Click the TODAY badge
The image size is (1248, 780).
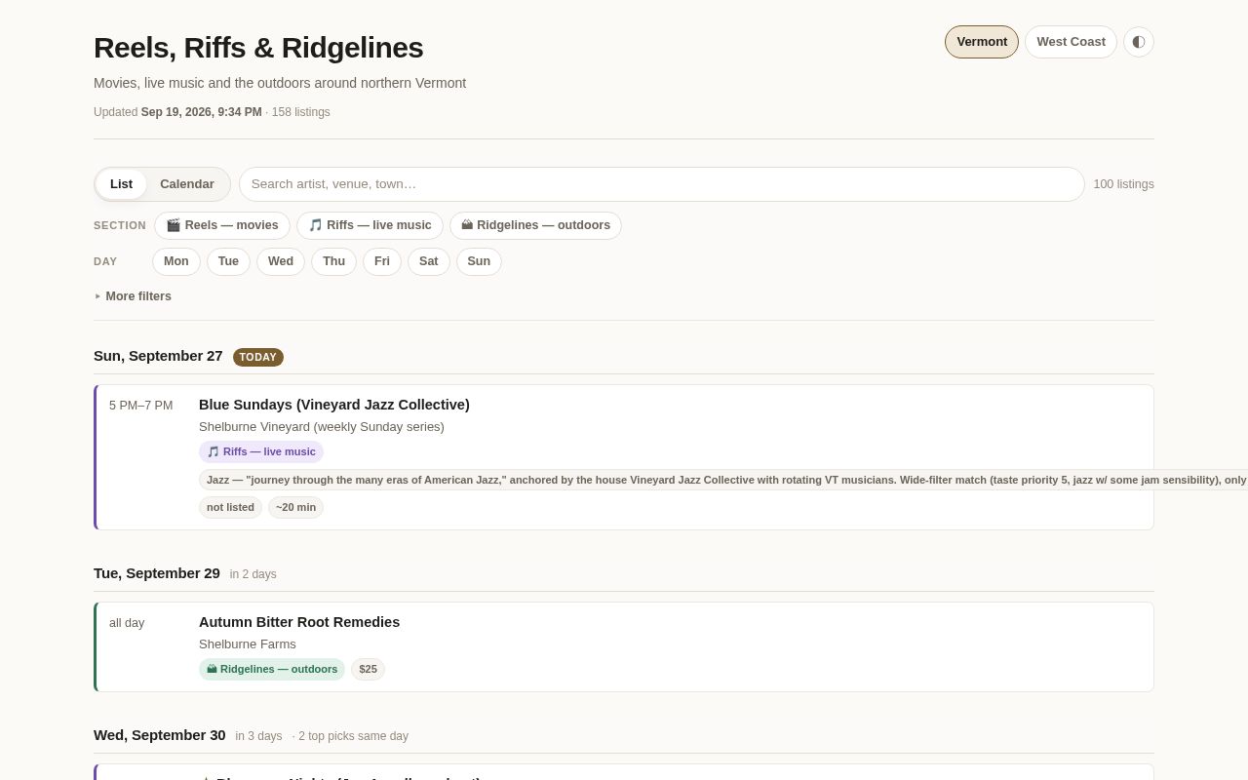click(258, 357)
